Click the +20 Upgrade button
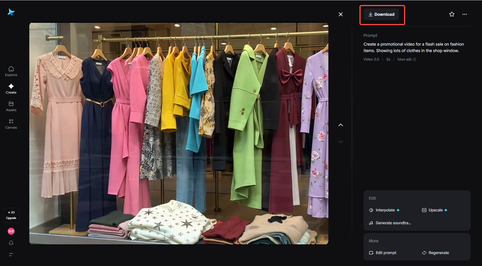Screen dimensions: 482x266 pos(11,215)
